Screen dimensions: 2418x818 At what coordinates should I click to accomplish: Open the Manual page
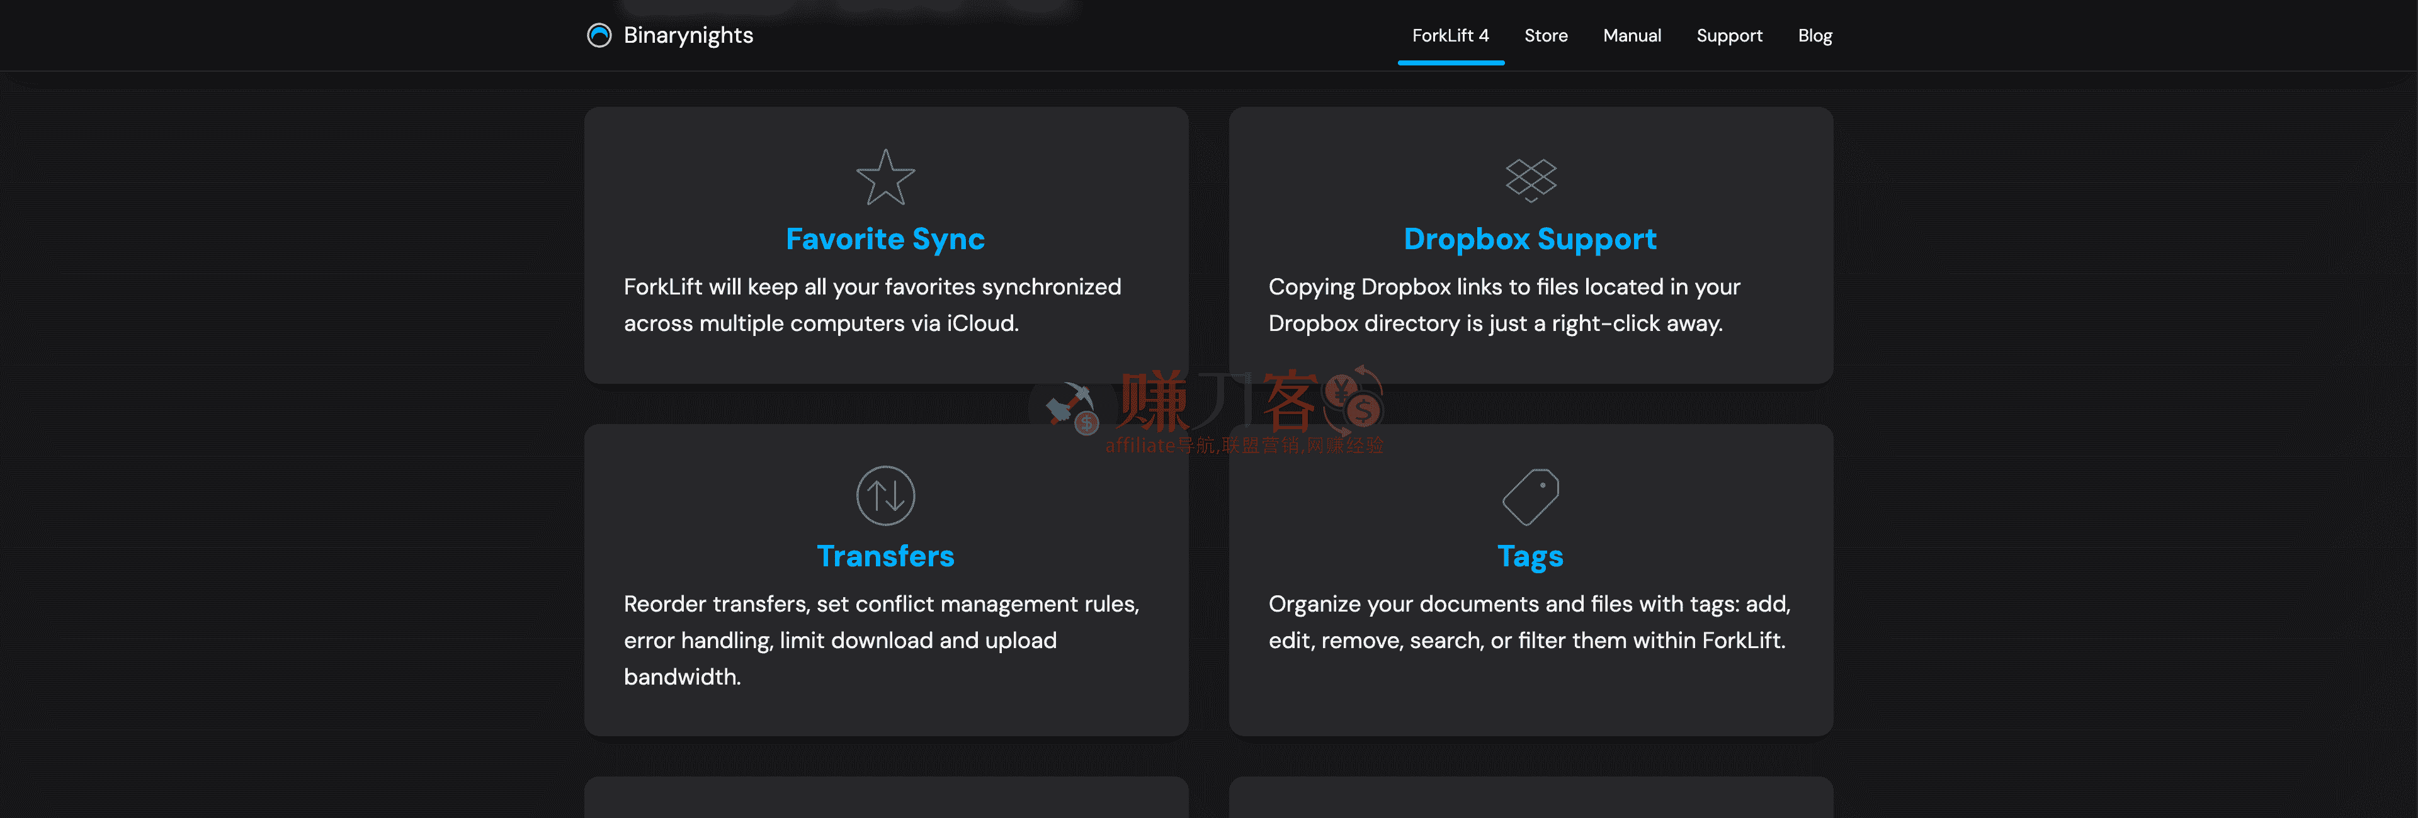click(1632, 36)
